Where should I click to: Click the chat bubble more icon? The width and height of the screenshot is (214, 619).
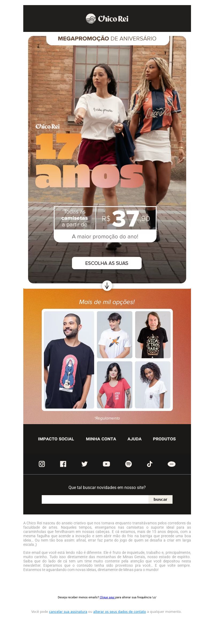(x=171, y=464)
